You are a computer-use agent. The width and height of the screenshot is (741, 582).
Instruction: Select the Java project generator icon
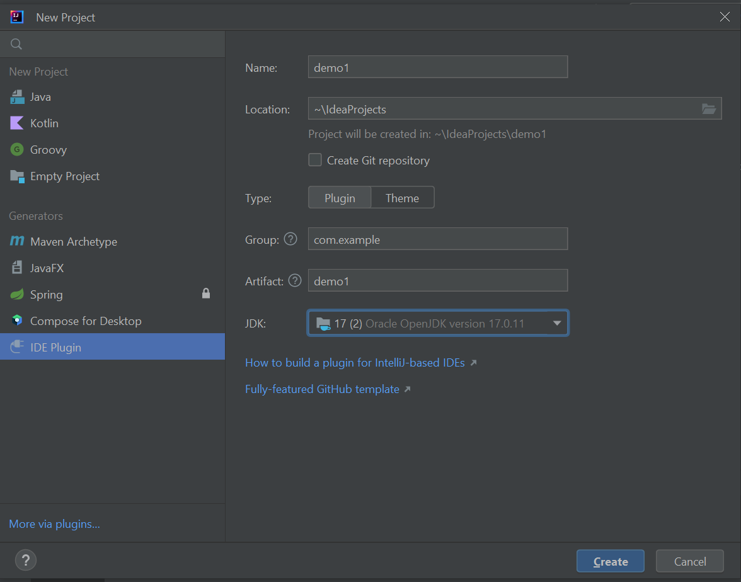pos(18,96)
